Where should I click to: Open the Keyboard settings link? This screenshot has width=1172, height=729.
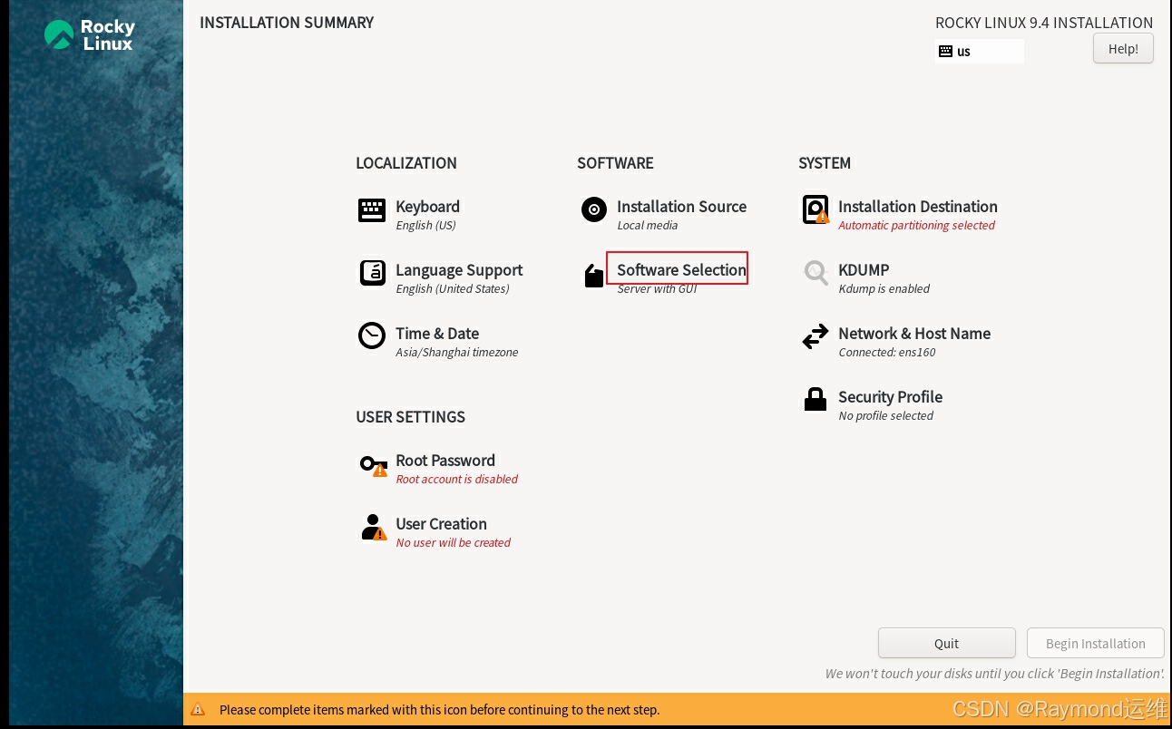[x=427, y=207]
